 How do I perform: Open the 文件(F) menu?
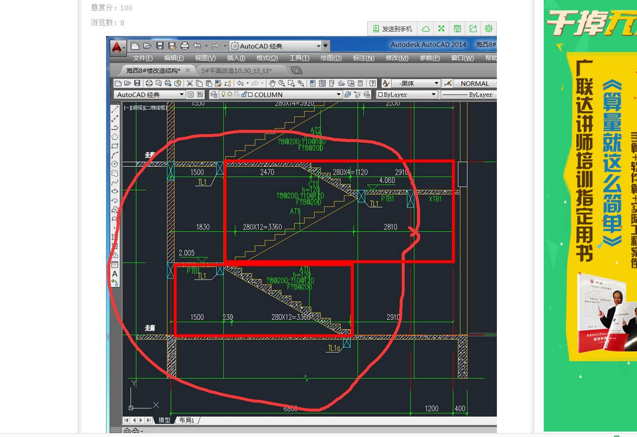(143, 58)
